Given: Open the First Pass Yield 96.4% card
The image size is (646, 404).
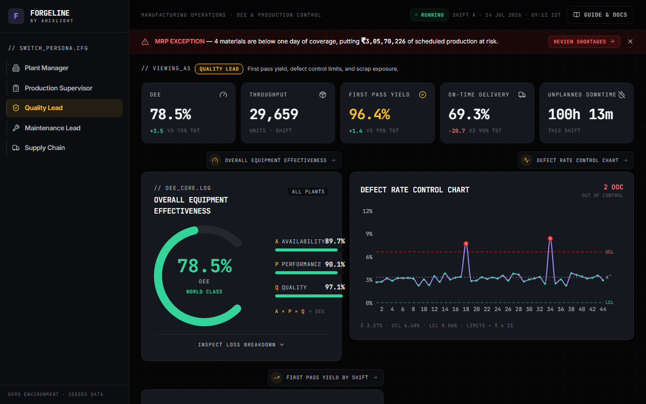Looking at the screenshot, I should click(x=388, y=113).
